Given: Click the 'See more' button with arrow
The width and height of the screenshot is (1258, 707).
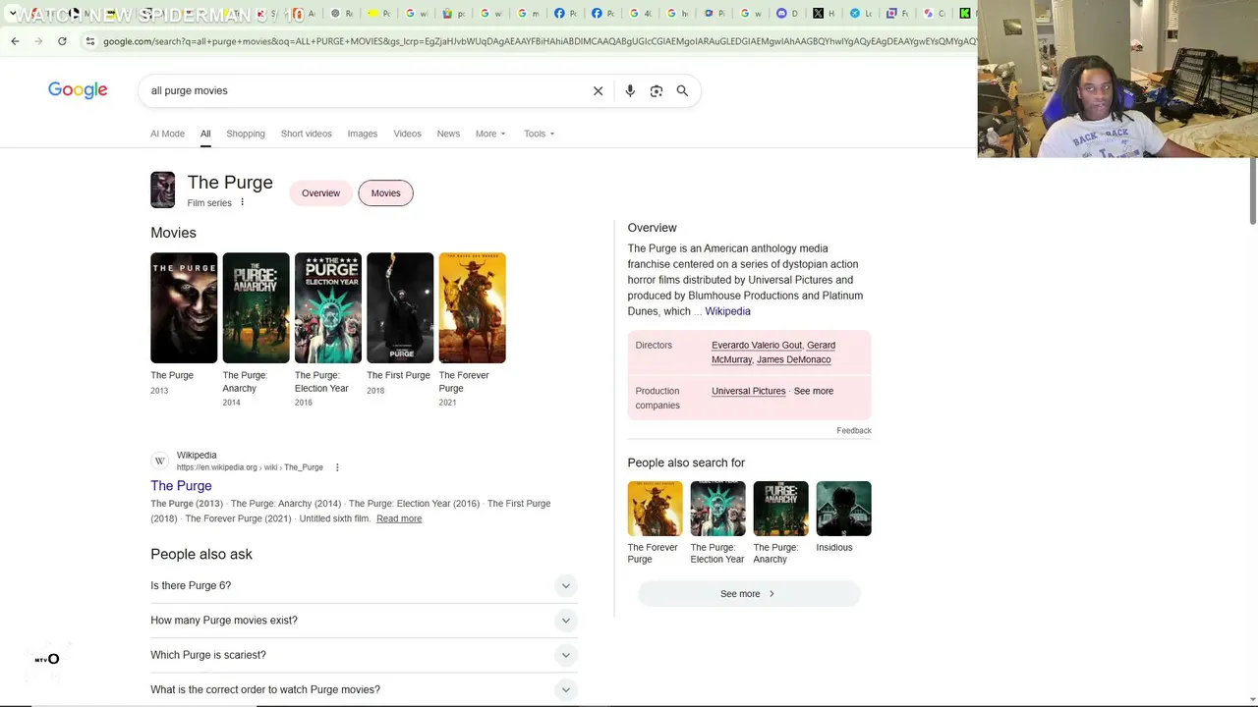Looking at the screenshot, I should point(749,594).
